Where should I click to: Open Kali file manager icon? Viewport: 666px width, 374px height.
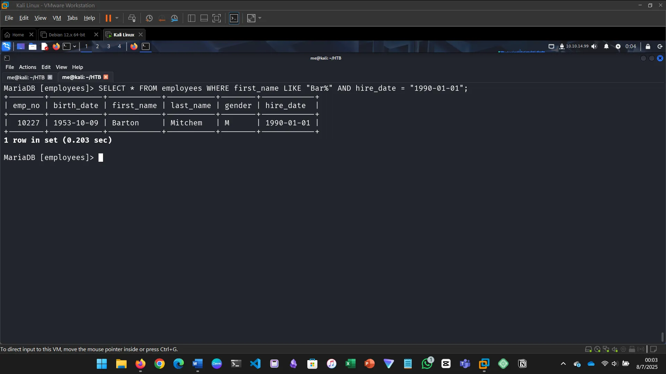pos(33,46)
